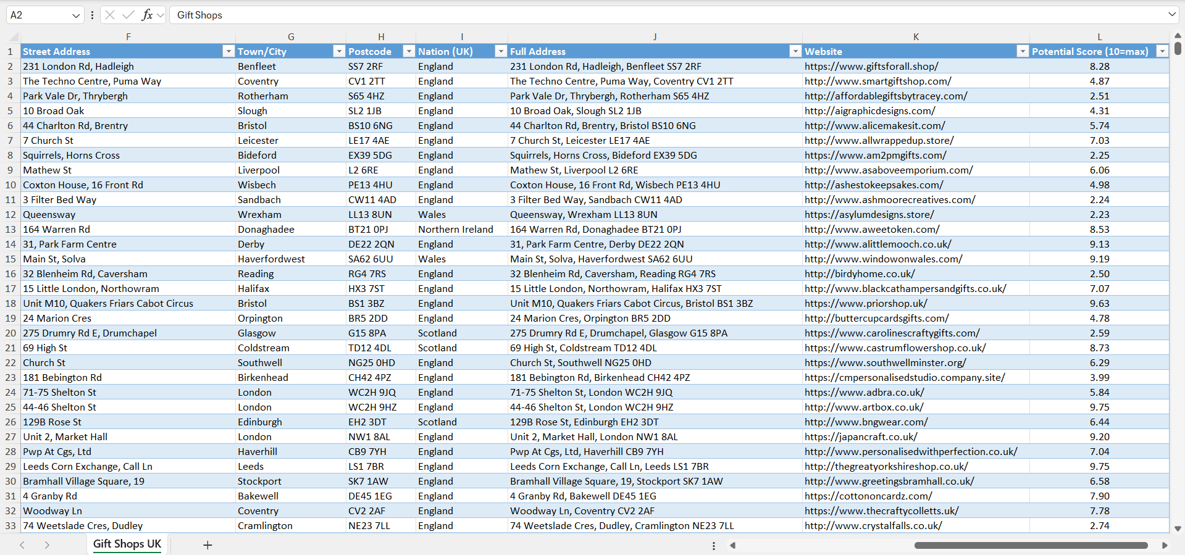Open Full Address filter dropdown
Image resolution: width=1185 pixels, height=555 pixels.
tap(795, 51)
